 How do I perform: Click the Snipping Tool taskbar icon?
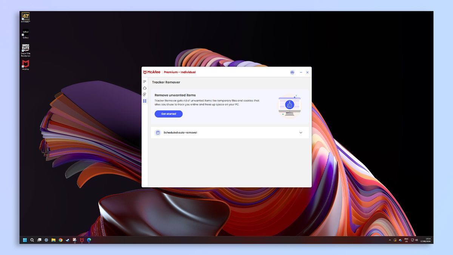(75, 240)
